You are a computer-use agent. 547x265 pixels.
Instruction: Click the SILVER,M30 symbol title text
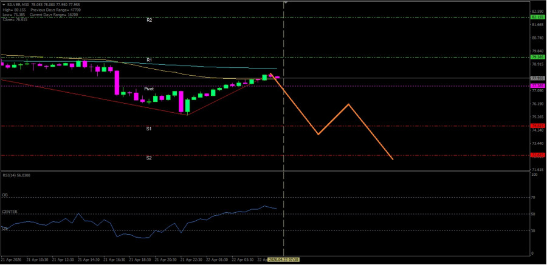15,4
